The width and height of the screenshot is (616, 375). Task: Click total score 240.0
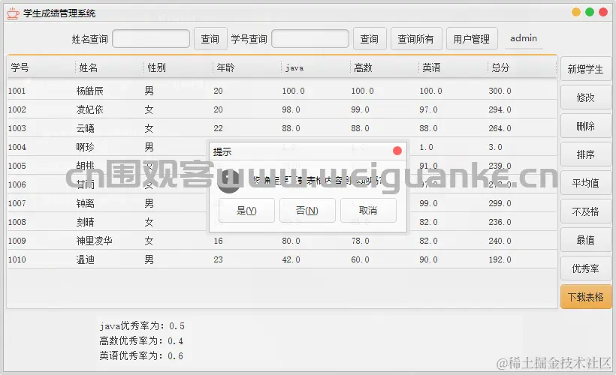(x=500, y=241)
